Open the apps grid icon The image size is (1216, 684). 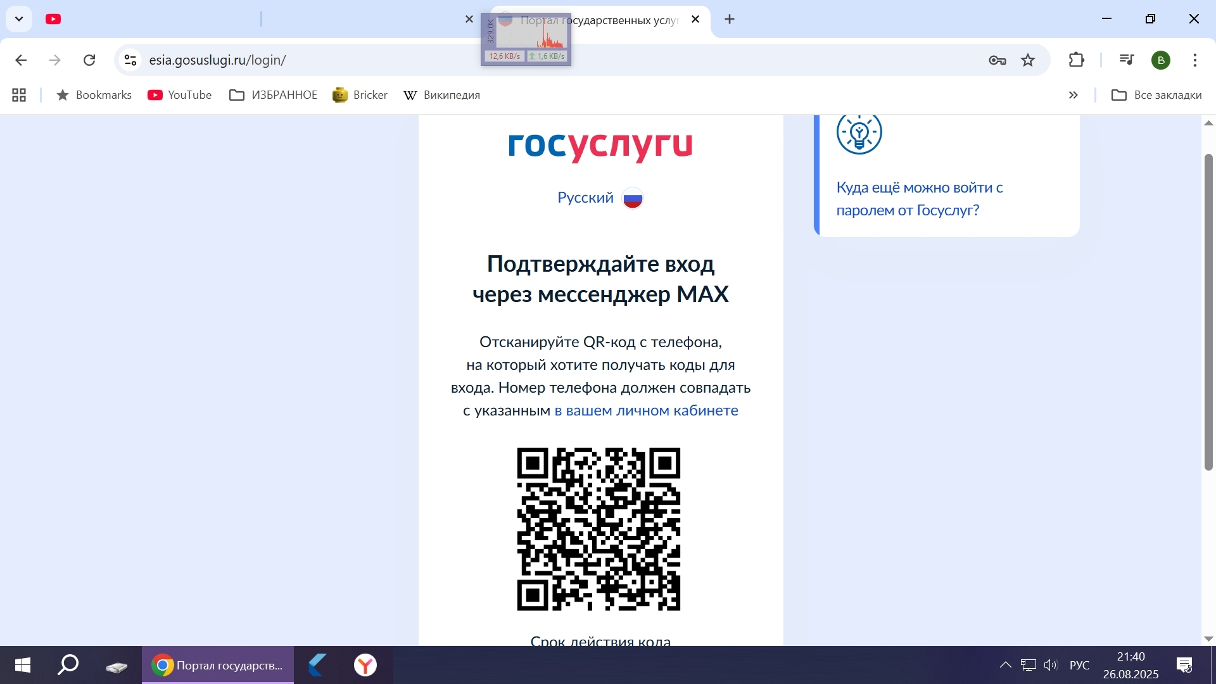[x=19, y=95]
